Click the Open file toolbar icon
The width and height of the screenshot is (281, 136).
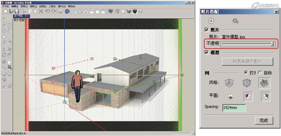click(11, 11)
